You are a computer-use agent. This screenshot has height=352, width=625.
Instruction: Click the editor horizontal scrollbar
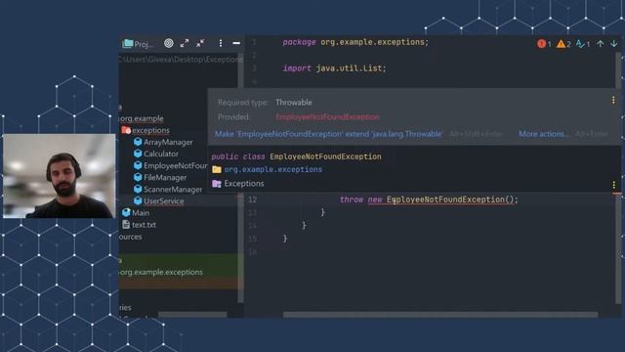click(440, 315)
